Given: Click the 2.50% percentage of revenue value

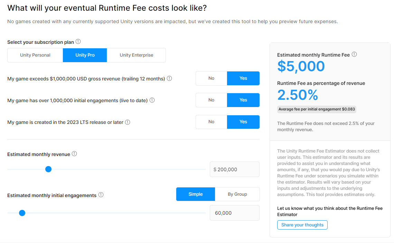Looking at the screenshot, I should pyautogui.click(x=298, y=95).
